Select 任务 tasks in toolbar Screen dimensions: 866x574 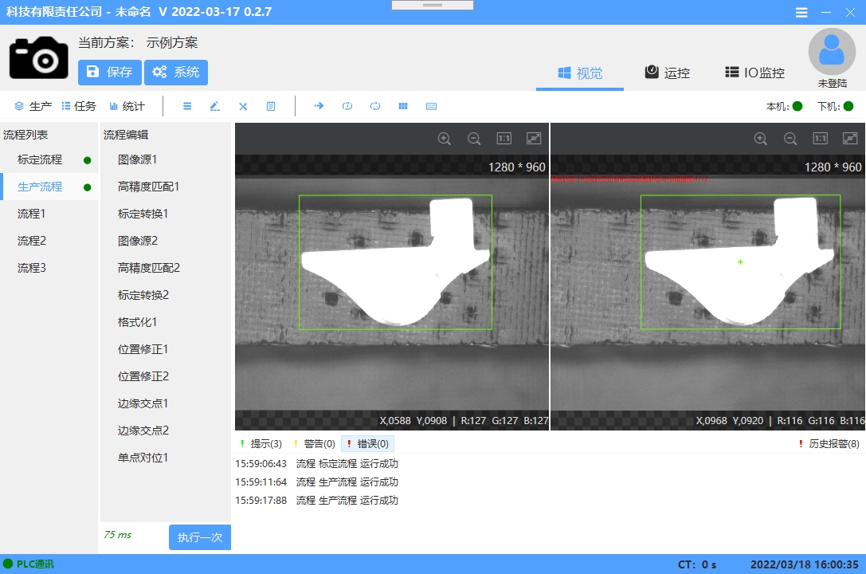78,106
